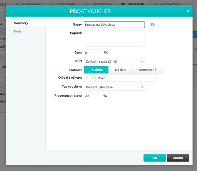Close the Přidat voucher dialog with X

click(188, 11)
